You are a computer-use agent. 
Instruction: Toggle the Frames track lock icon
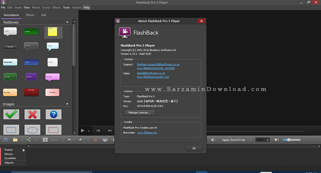point(24,150)
